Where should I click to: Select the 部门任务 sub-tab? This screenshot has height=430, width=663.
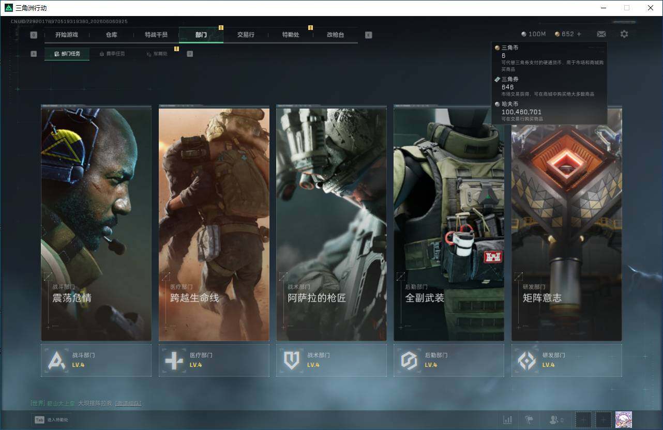67,54
